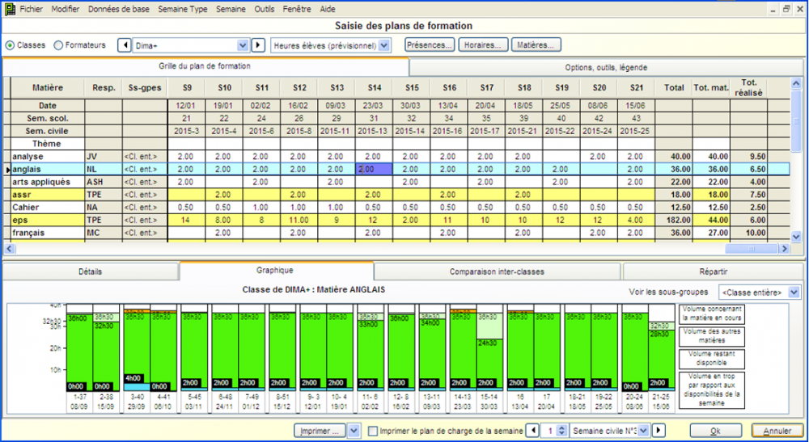
Task: Expand Heures élèves (prévisionnel) dropdown
Action: pos(384,45)
